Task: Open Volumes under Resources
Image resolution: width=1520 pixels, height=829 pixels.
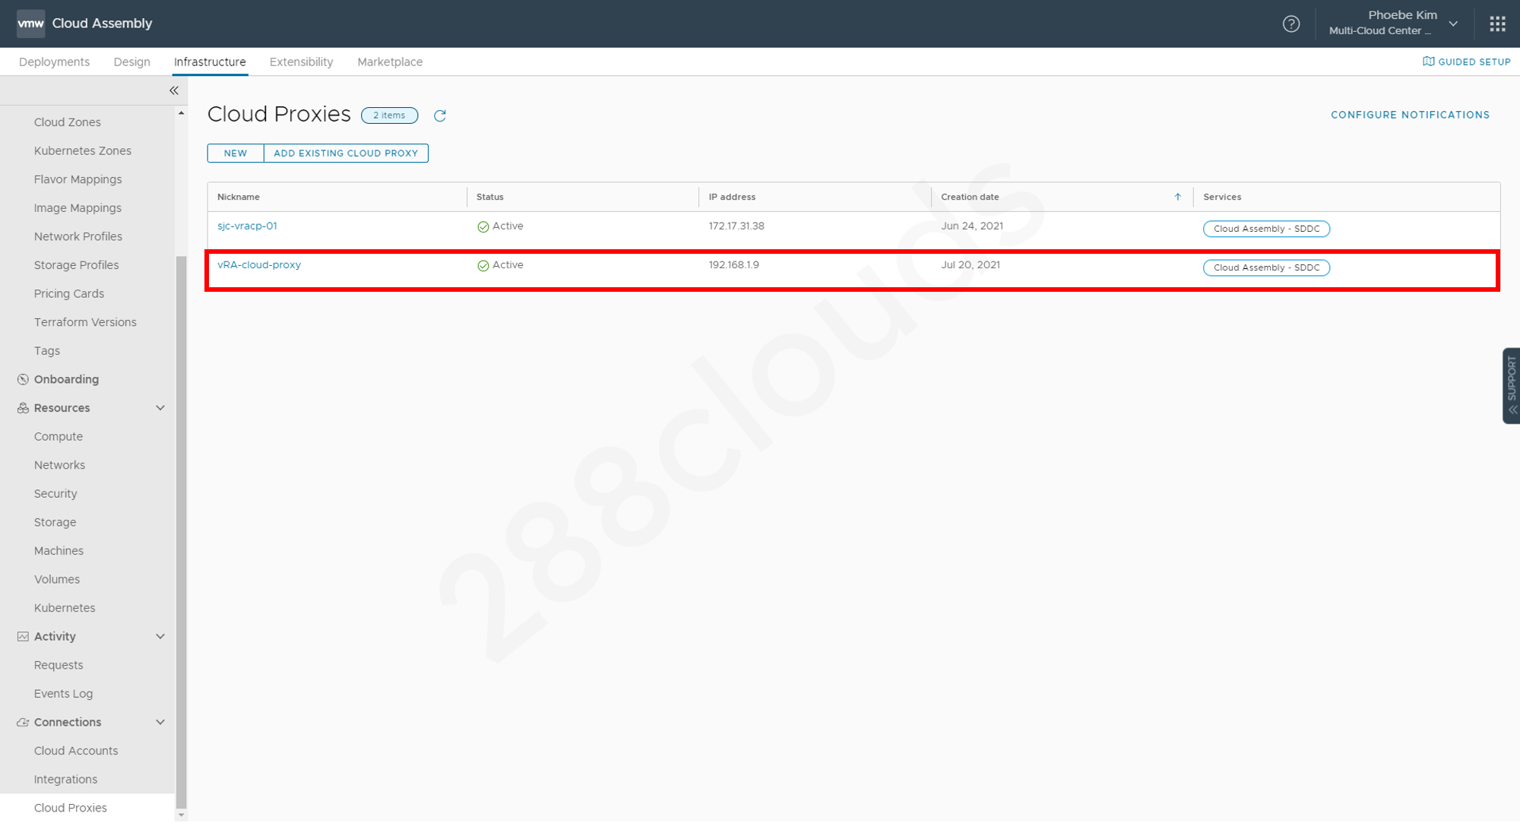Action: (x=57, y=580)
